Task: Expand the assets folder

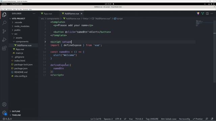Action: (19, 38)
